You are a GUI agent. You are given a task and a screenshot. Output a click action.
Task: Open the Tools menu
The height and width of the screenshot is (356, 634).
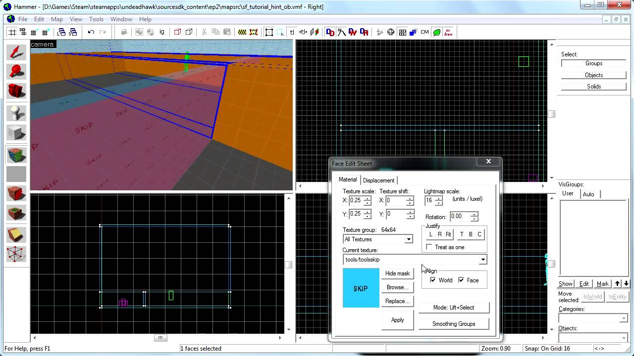point(96,19)
